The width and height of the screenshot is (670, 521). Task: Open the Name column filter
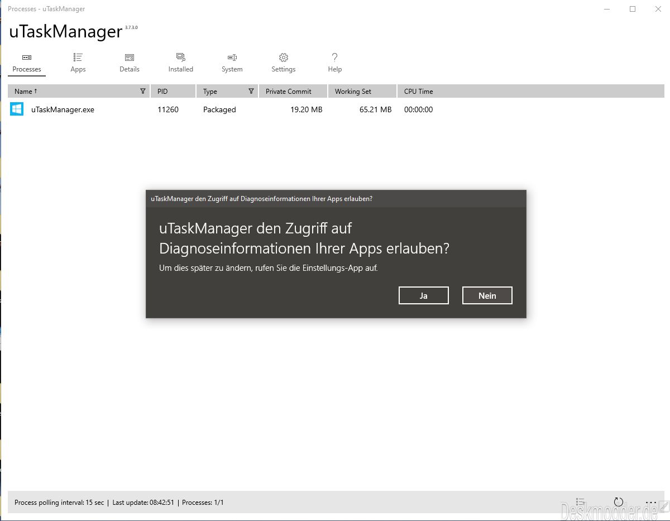point(143,91)
